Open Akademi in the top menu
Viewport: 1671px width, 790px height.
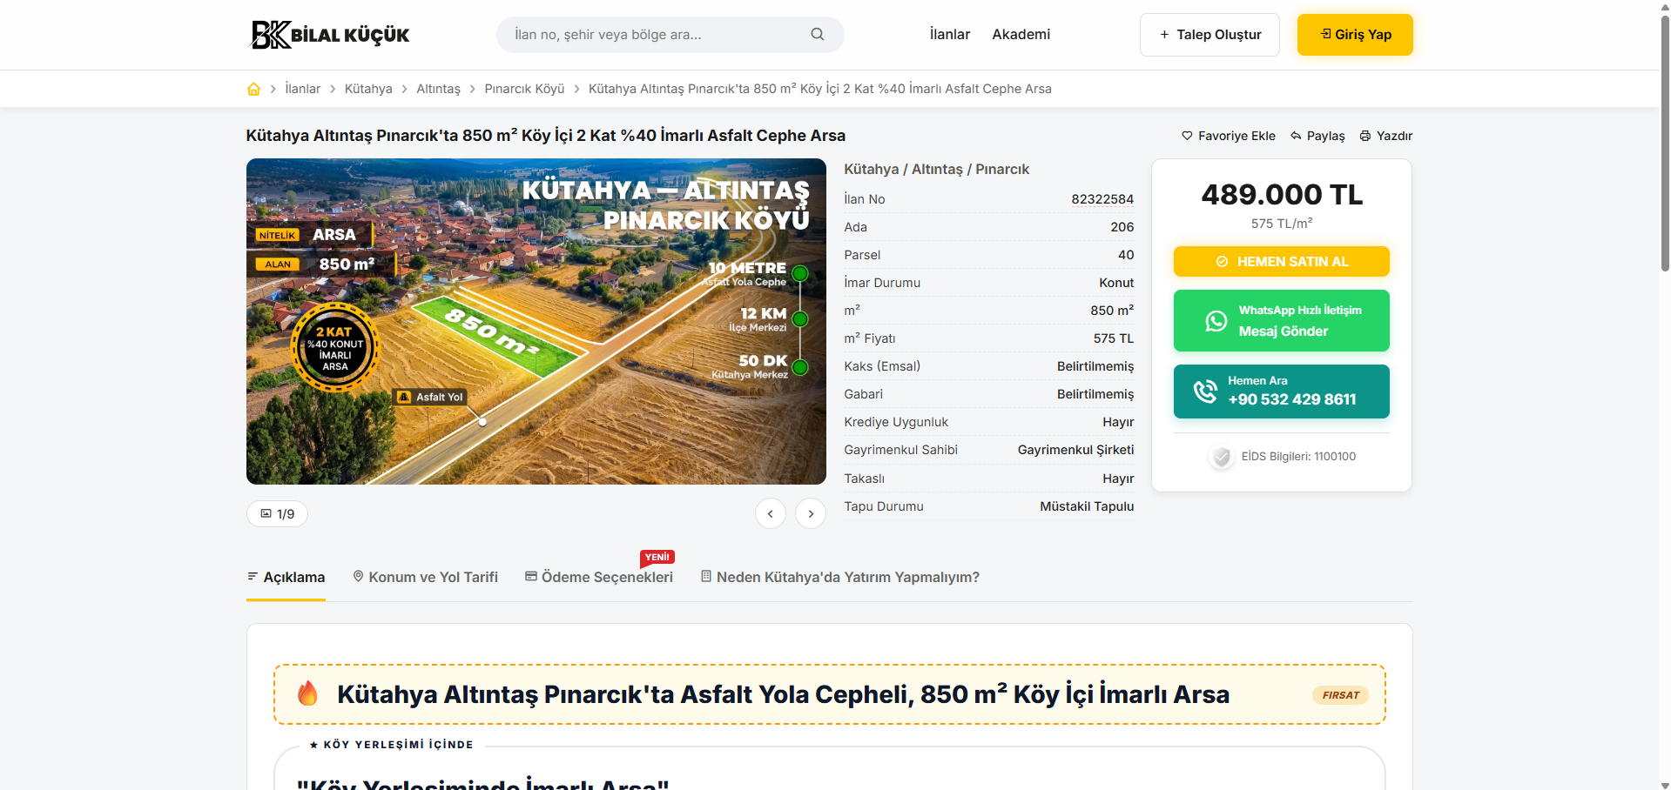click(1021, 35)
